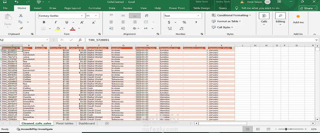This screenshot has height=133, width=320.
Task: Open the Century Gothic font name dropdown
Action: 82,16
